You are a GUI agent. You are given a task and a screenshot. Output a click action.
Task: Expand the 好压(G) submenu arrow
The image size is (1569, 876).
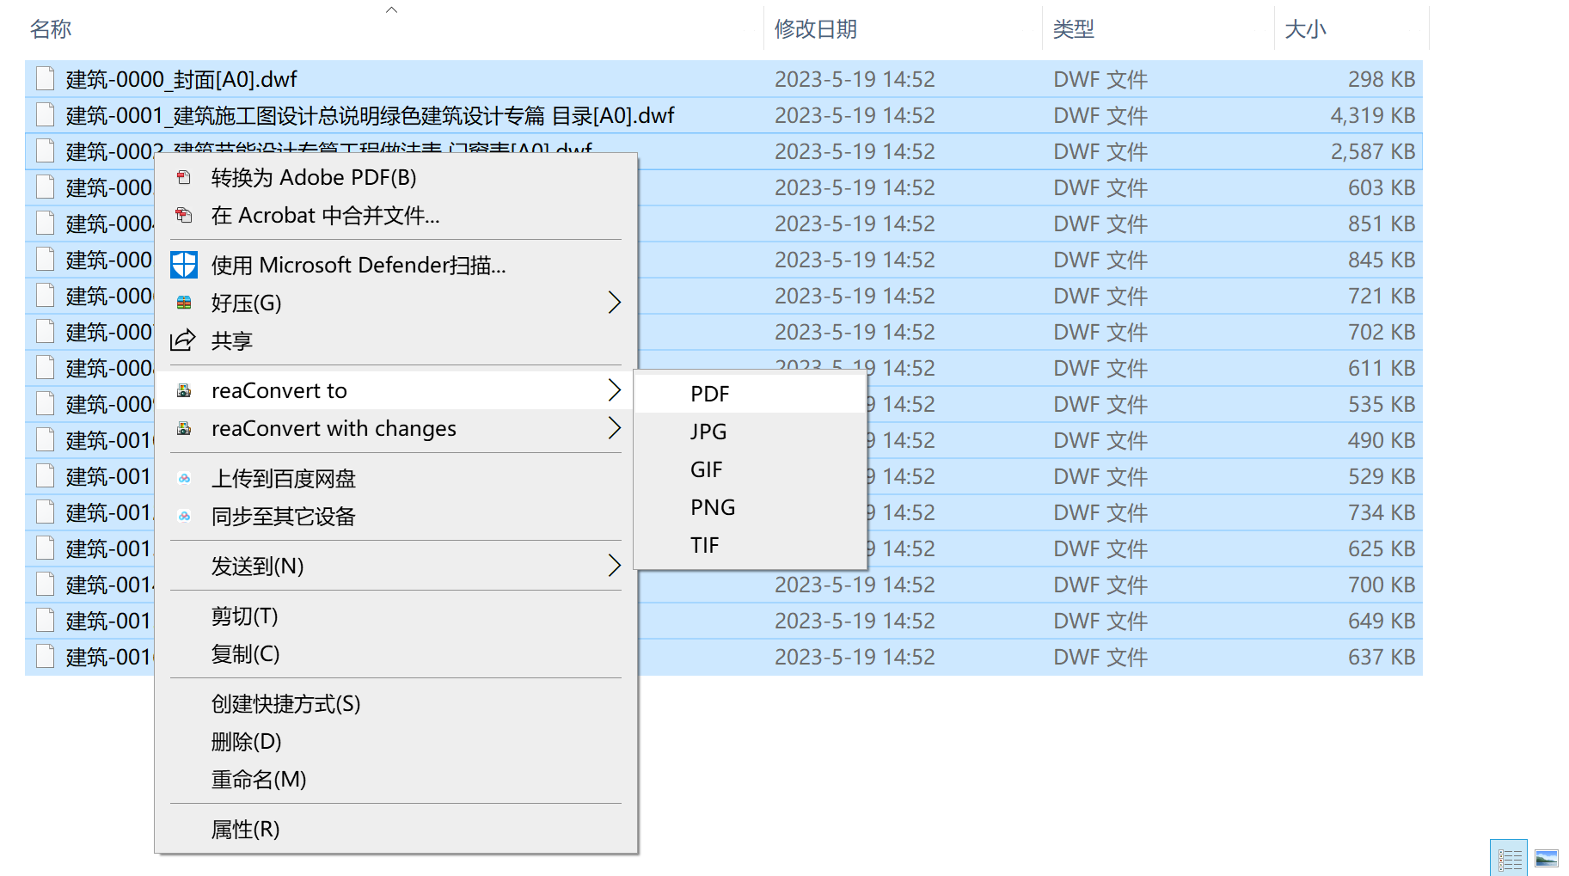coord(614,303)
